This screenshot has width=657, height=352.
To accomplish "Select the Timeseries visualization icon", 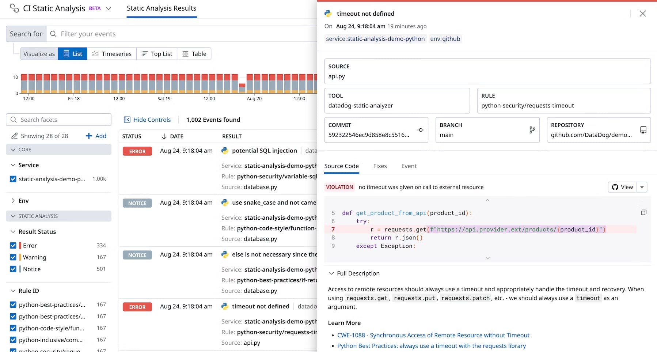I will click(x=96, y=54).
